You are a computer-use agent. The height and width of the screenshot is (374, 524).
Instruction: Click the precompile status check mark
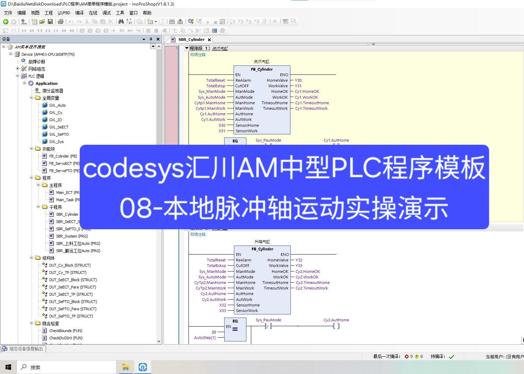click(451, 356)
